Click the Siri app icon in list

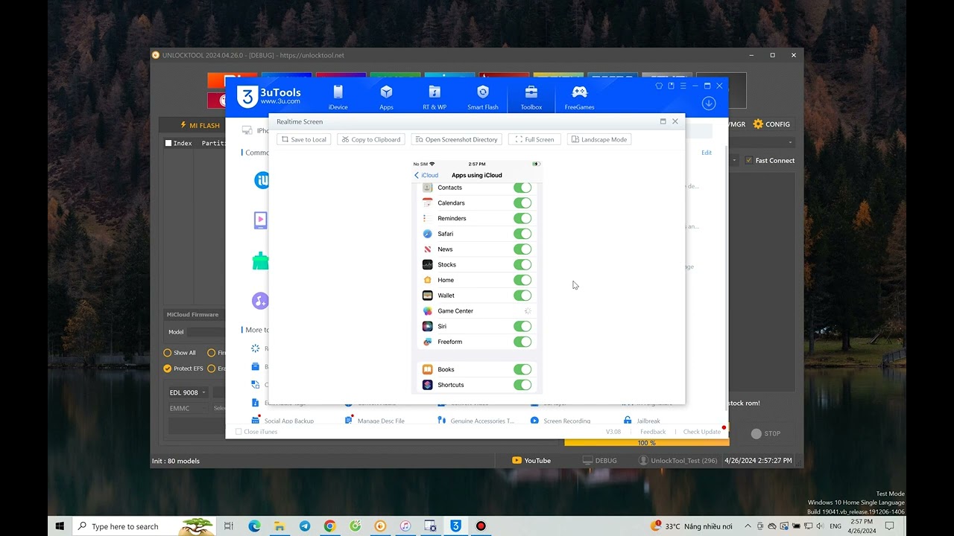pyautogui.click(x=428, y=326)
